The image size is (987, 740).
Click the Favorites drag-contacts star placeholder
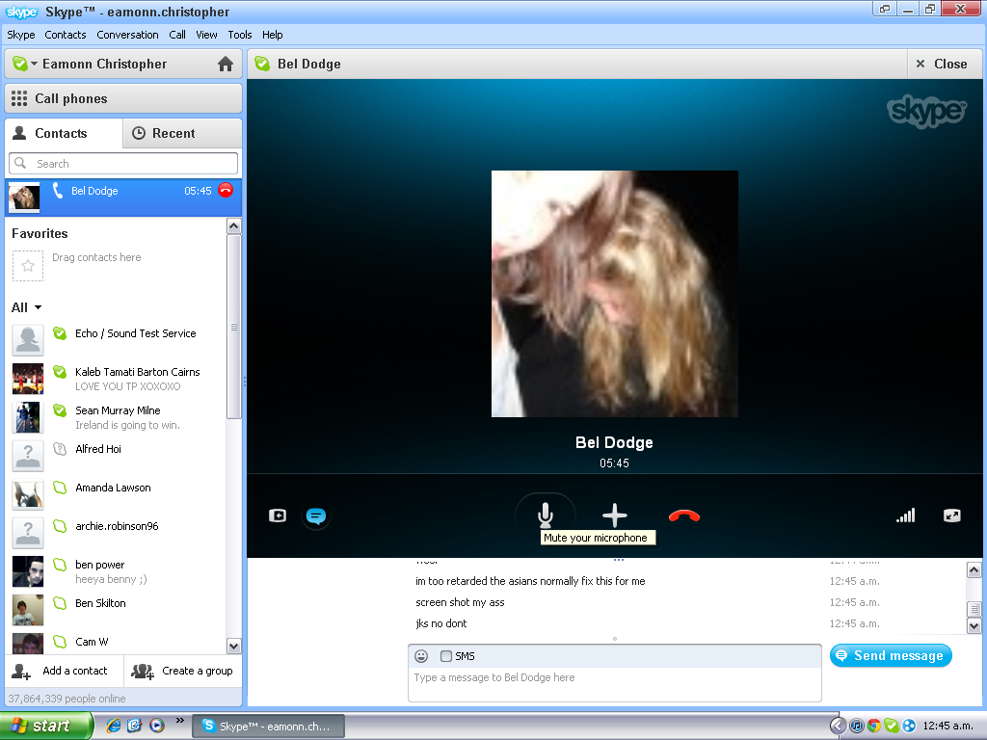28,266
